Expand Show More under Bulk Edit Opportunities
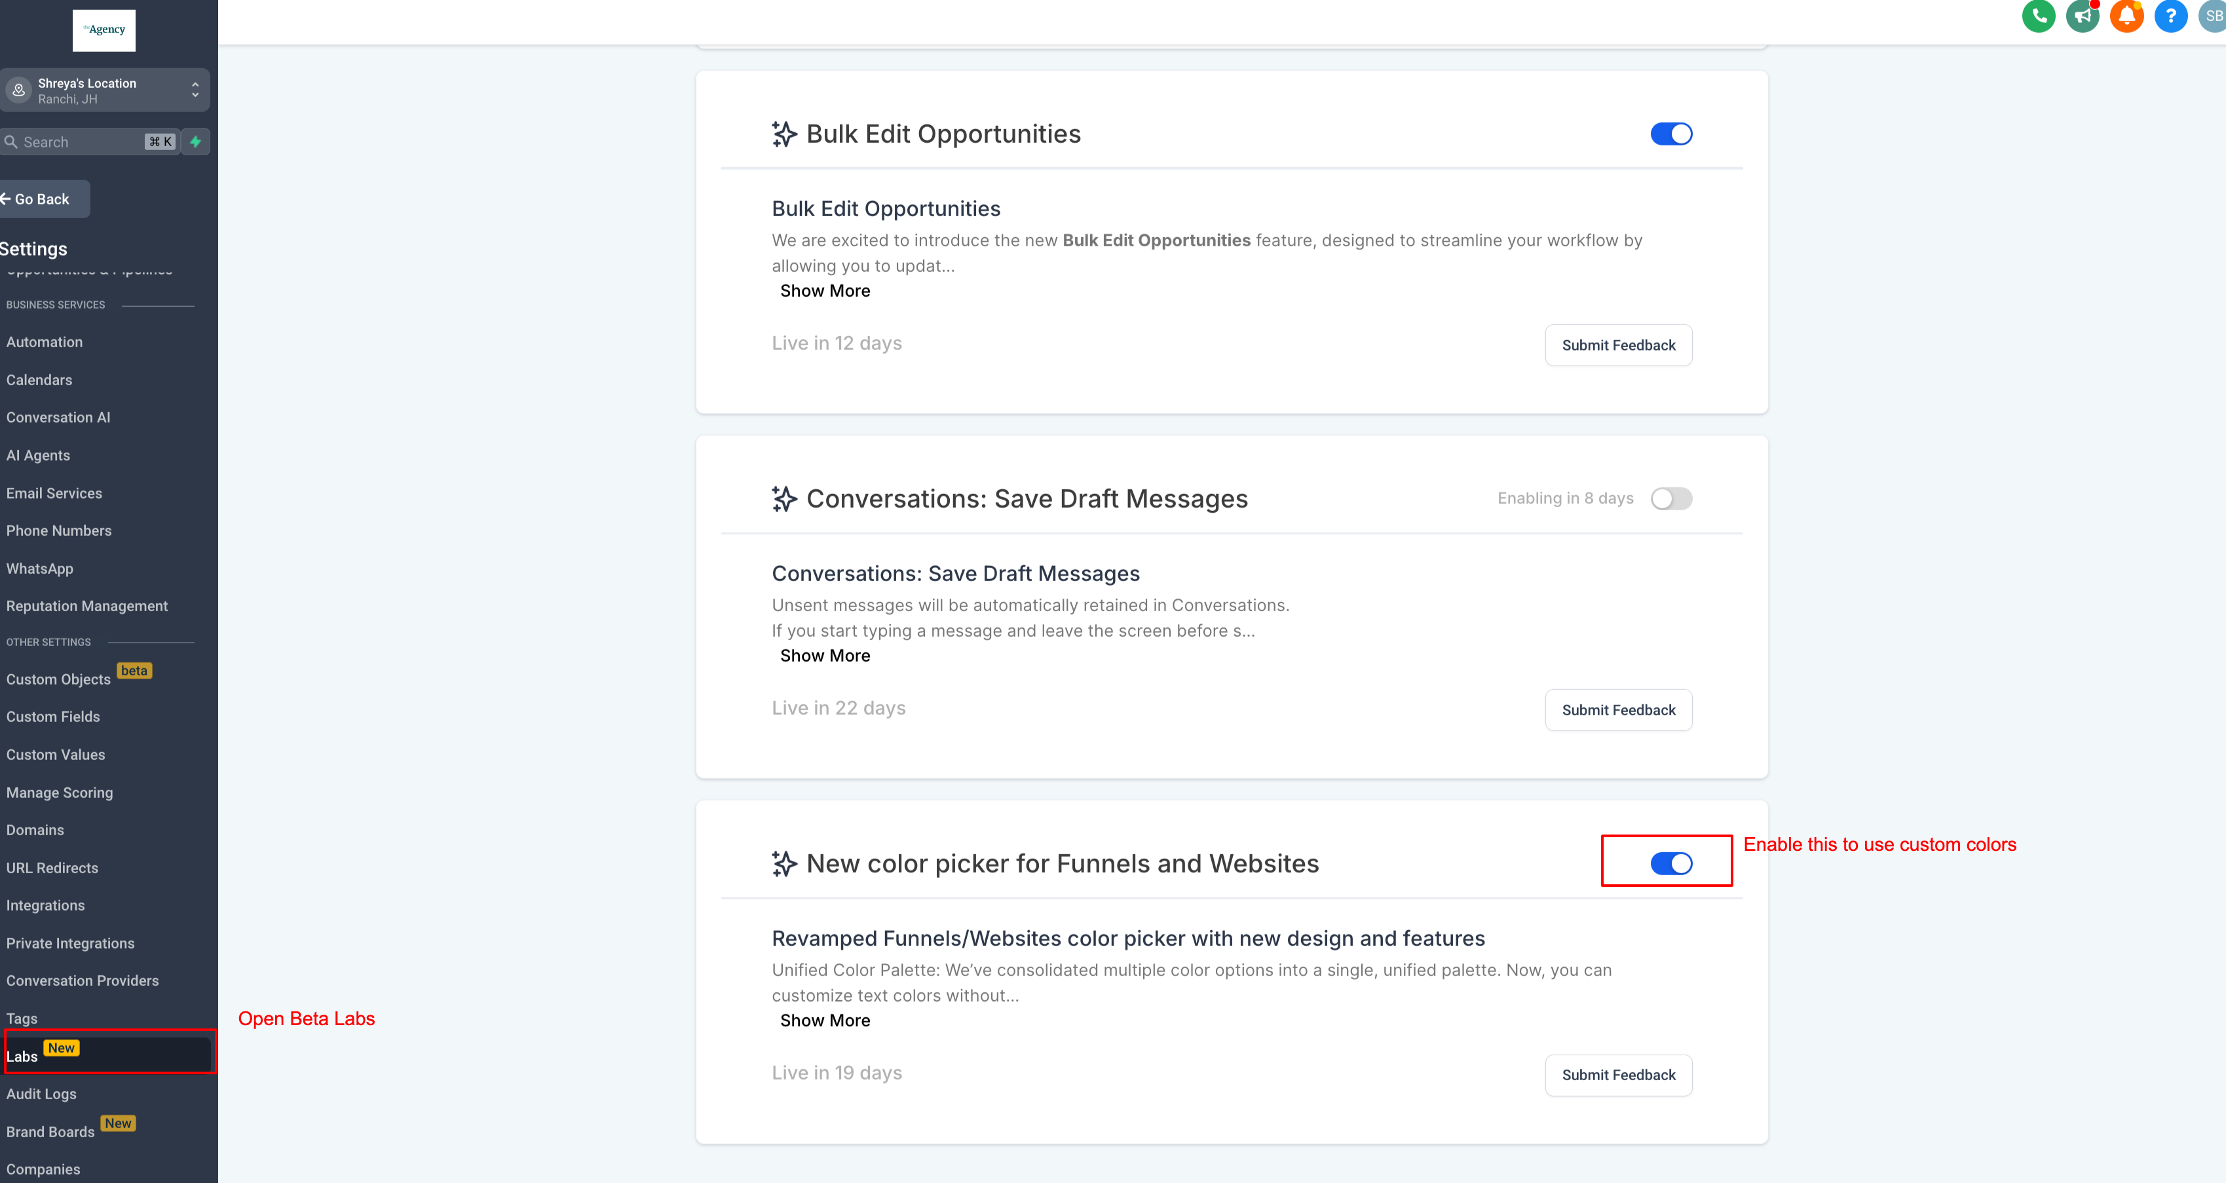 click(x=824, y=291)
